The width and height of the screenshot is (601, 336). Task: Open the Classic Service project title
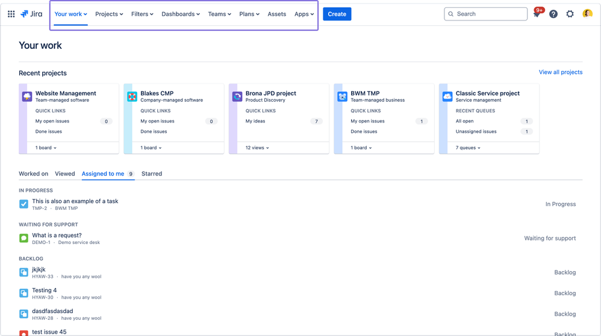pos(488,93)
